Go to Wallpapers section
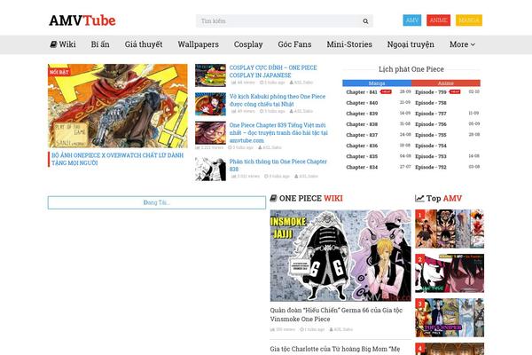This screenshot has width=532, height=355. pyautogui.click(x=198, y=44)
